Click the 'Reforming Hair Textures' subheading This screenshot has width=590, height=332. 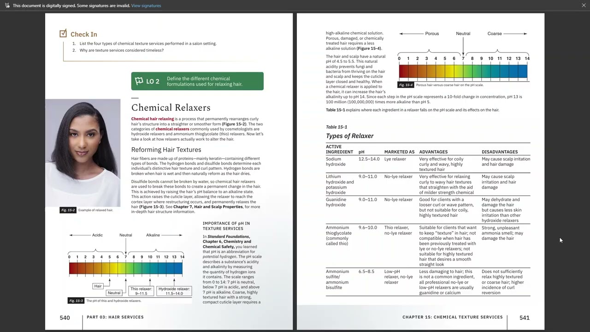[166, 150]
